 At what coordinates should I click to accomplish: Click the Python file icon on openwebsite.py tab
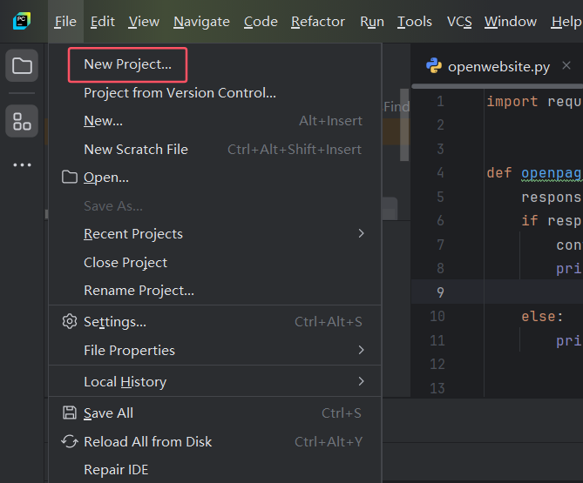[x=433, y=66]
